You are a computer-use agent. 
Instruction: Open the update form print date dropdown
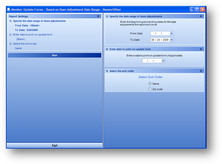pos(163,61)
